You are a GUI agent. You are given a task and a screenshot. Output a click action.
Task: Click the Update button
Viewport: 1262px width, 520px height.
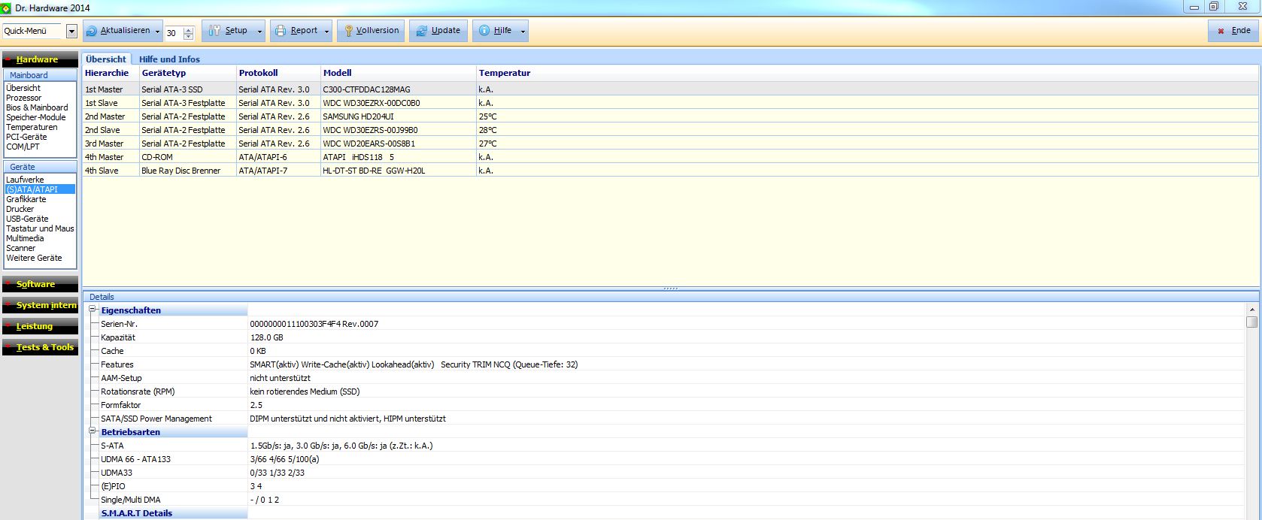click(438, 31)
